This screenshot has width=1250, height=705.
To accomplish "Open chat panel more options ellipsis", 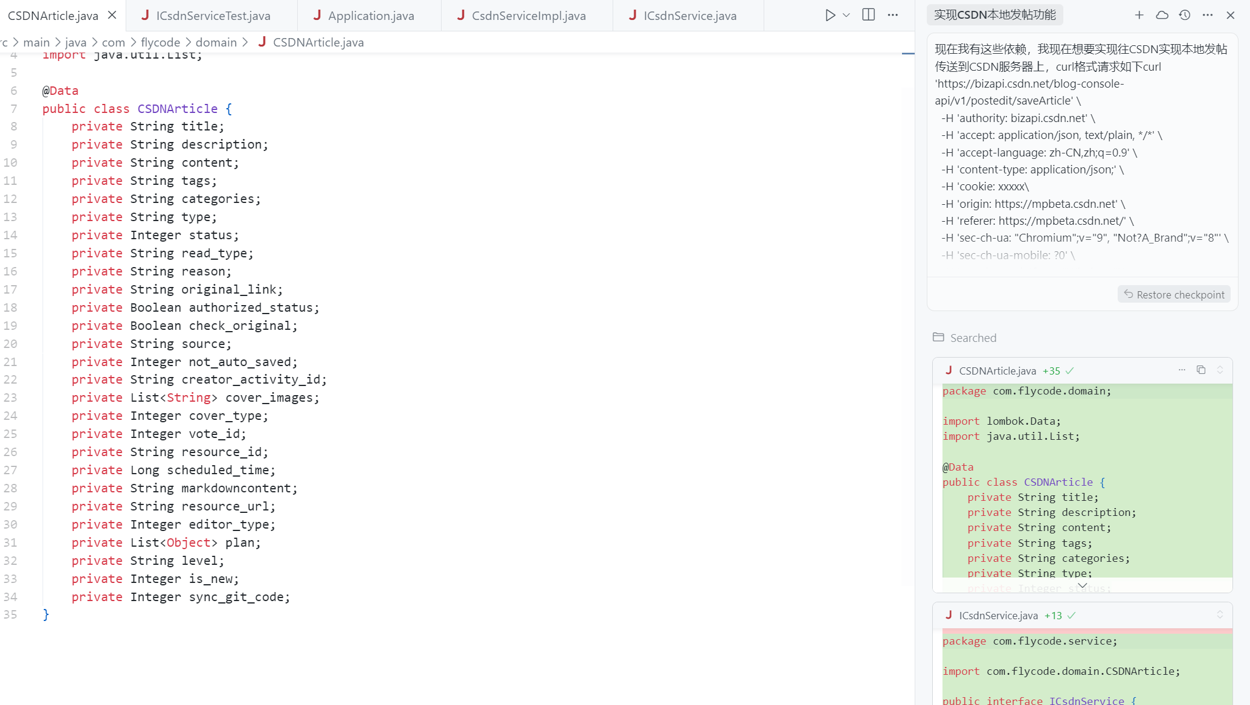I will click(1208, 15).
